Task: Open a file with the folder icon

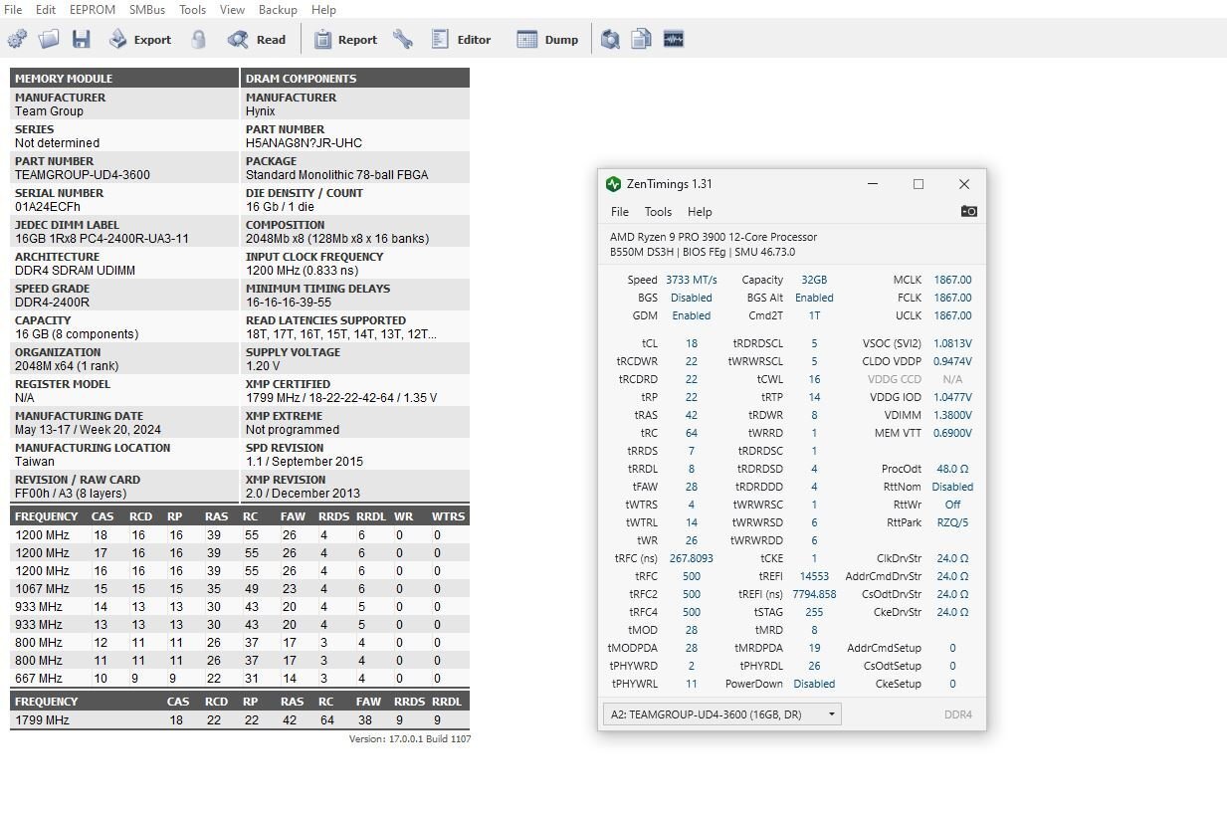Action: point(49,40)
